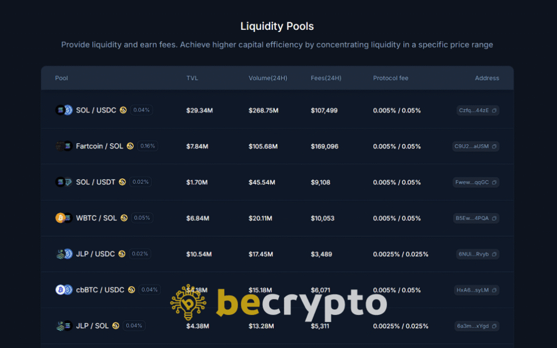Image resolution: width=557 pixels, height=348 pixels.
Task: Copy the SOL / USDC pool address
Action: [494, 110]
